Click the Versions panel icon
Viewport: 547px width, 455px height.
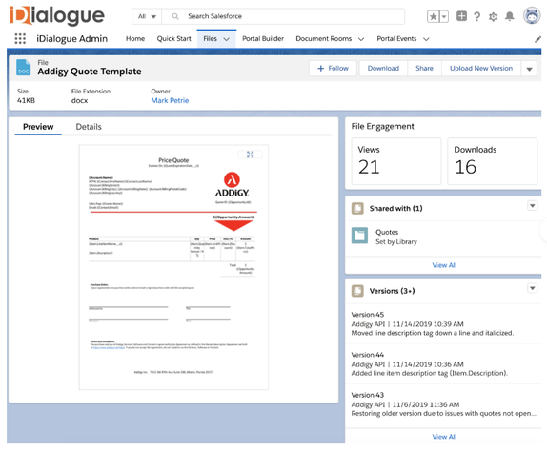(357, 291)
